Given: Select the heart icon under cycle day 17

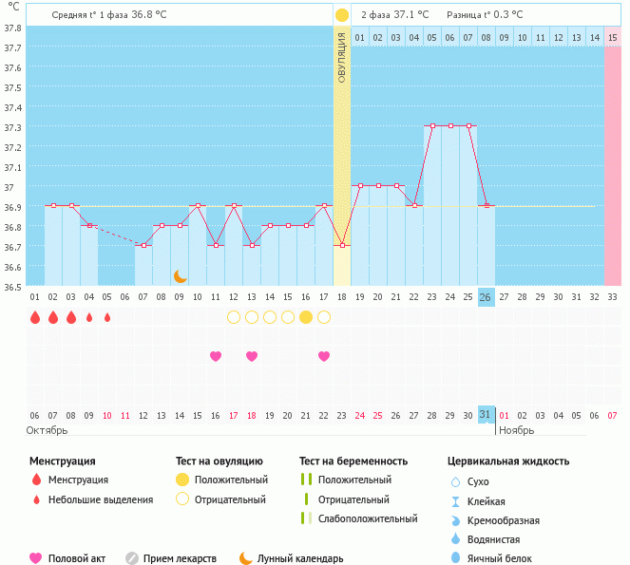Looking at the screenshot, I should tap(324, 356).
